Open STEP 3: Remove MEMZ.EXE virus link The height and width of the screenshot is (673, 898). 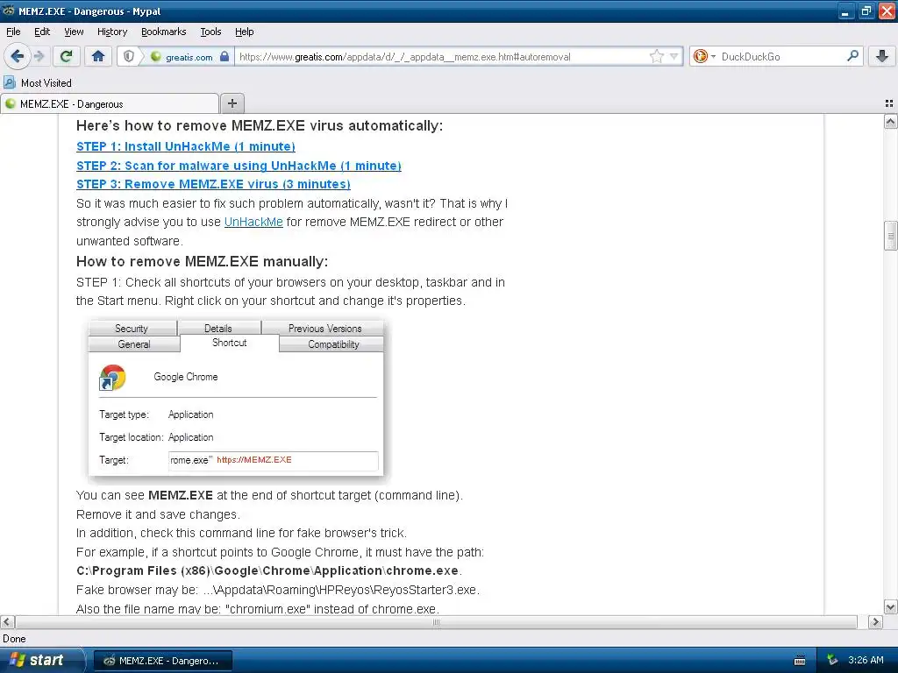pos(213,184)
